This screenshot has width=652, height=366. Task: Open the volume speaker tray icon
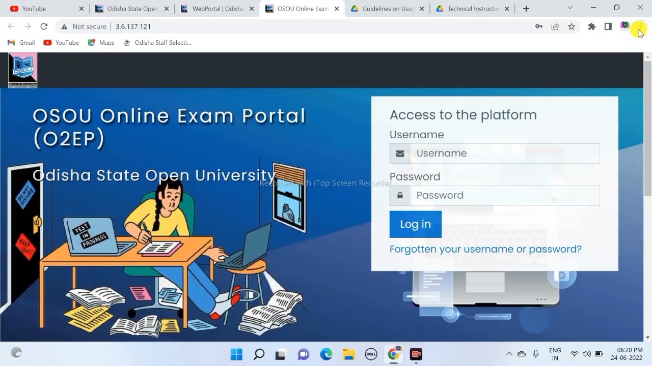(587, 354)
